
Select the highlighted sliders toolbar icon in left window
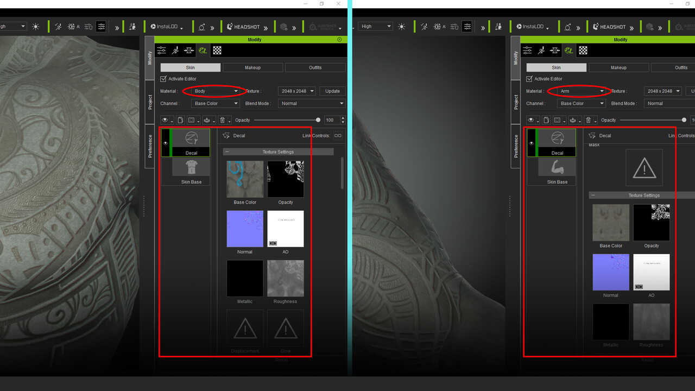102,27
